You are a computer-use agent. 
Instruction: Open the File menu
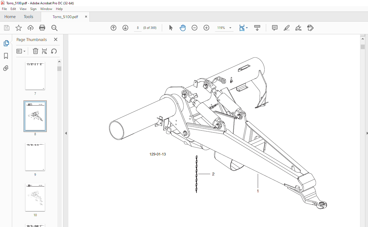[4, 9]
